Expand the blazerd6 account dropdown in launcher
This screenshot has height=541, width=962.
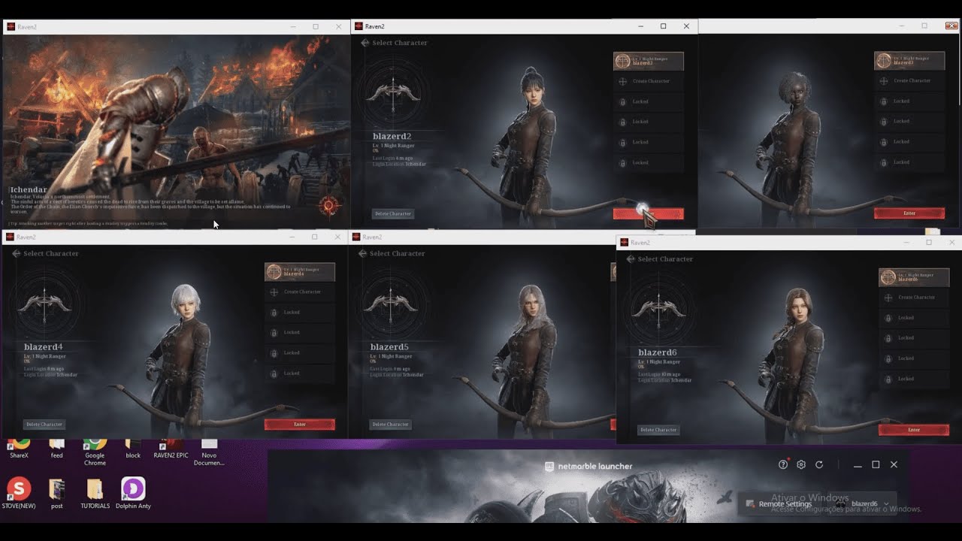click(886, 503)
